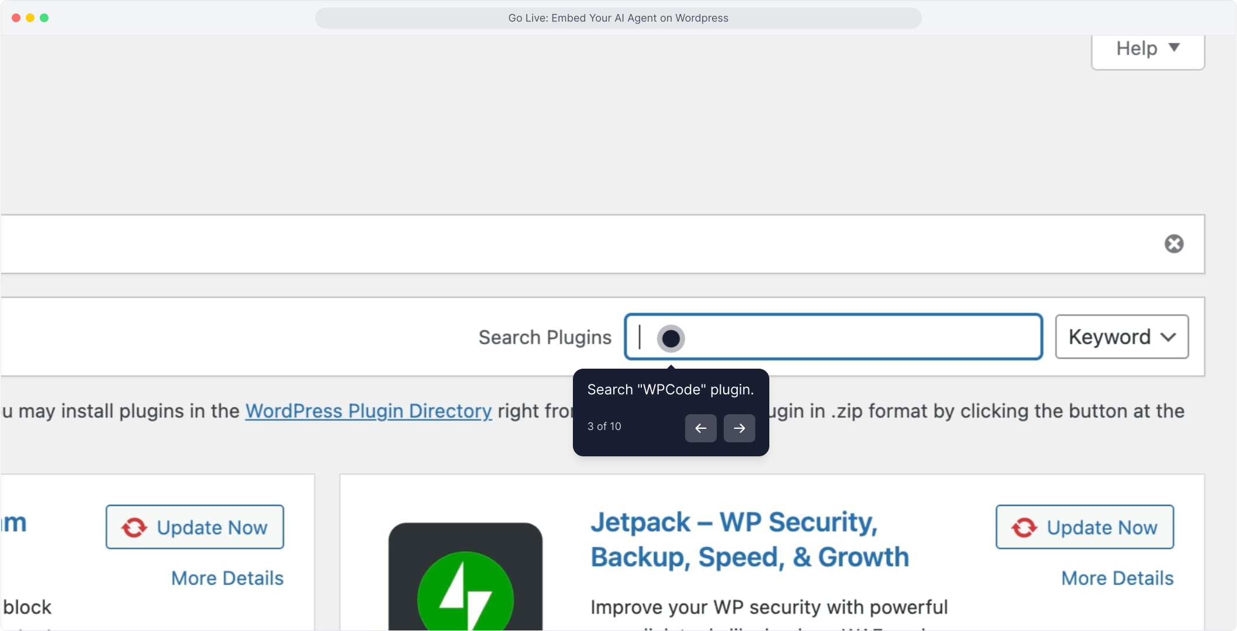The image size is (1237, 631).
Task: Click the Jetpack Update Now refresh icon
Action: (x=1024, y=528)
